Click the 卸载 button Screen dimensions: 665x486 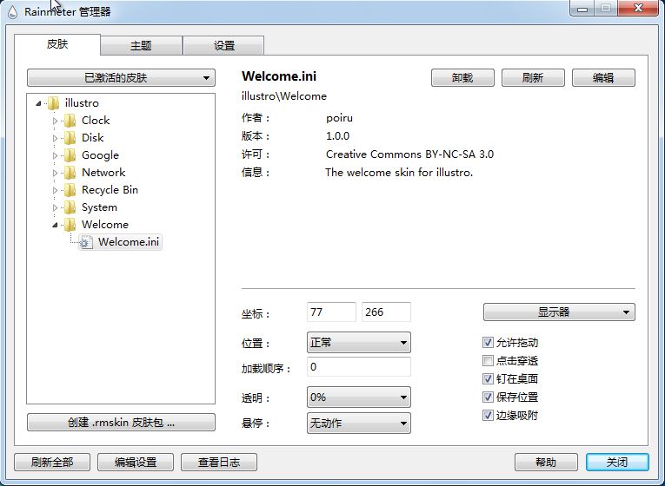[x=462, y=78]
